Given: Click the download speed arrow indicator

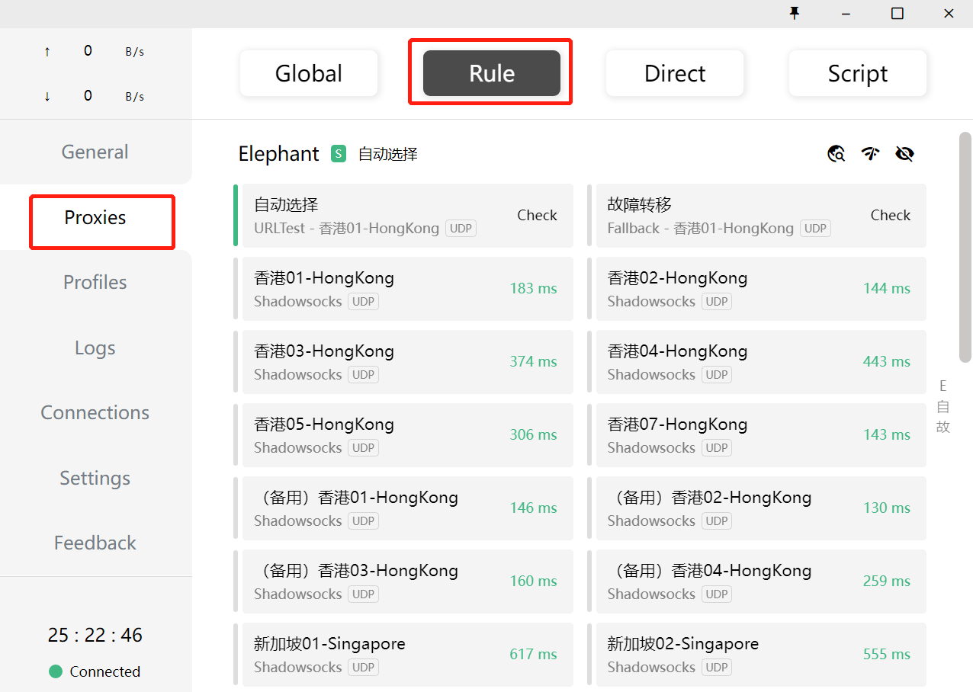Looking at the screenshot, I should (47, 97).
